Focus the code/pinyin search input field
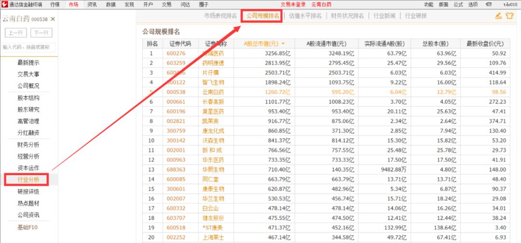 (28, 48)
